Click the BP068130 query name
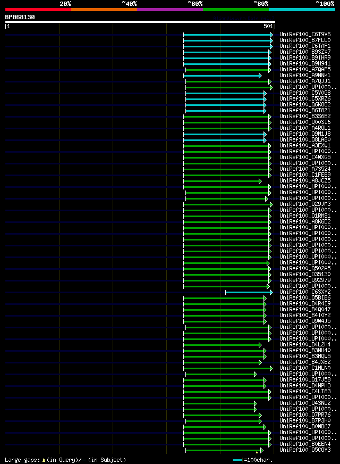The height and width of the screenshot is (464, 340). (20, 17)
